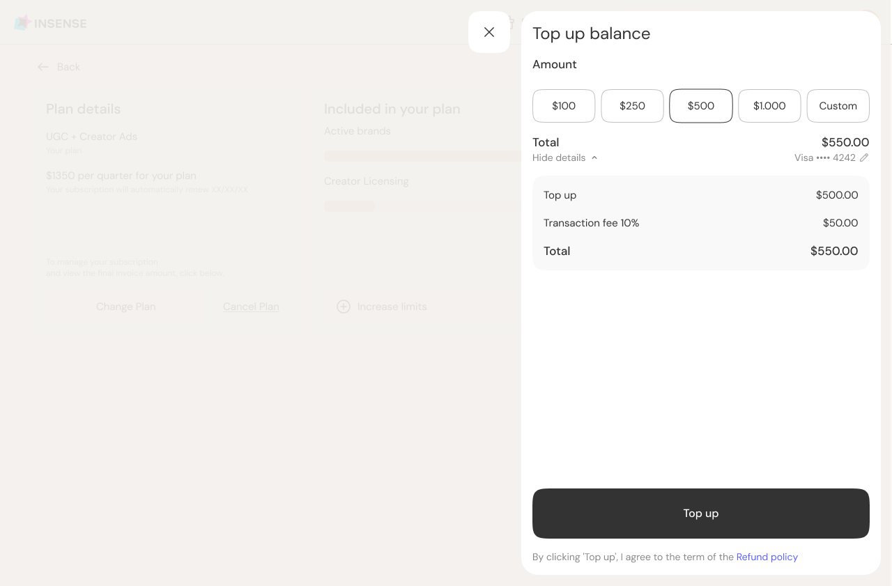Close the Top up balance dialog

[x=489, y=32]
